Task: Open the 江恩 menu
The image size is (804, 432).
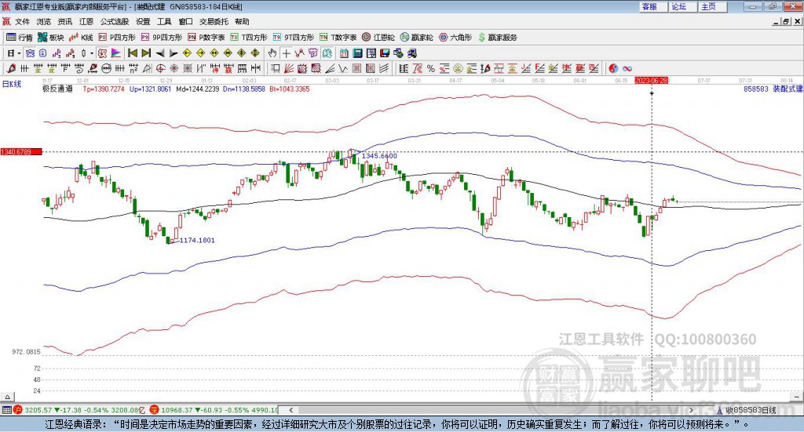Action: click(x=86, y=21)
